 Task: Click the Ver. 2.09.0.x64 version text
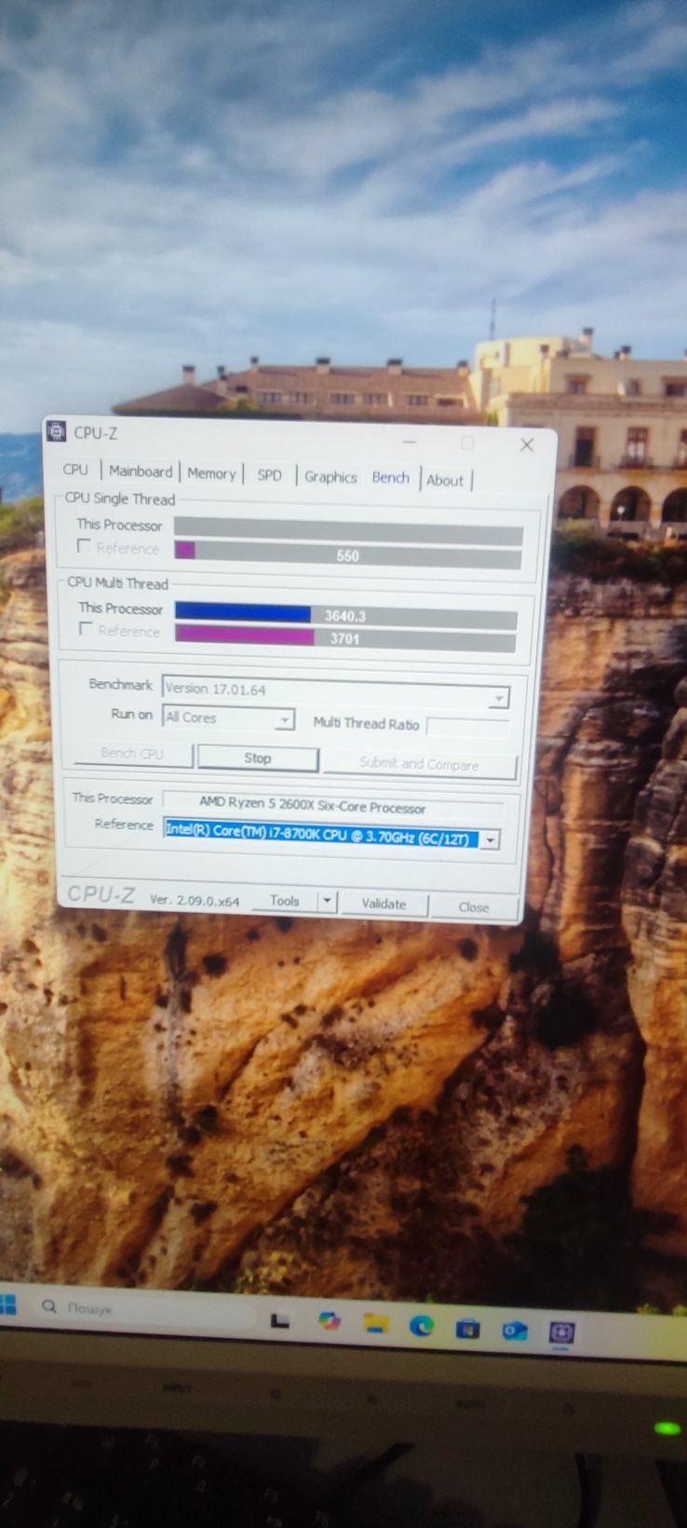pyautogui.click(x=195, y=900)
